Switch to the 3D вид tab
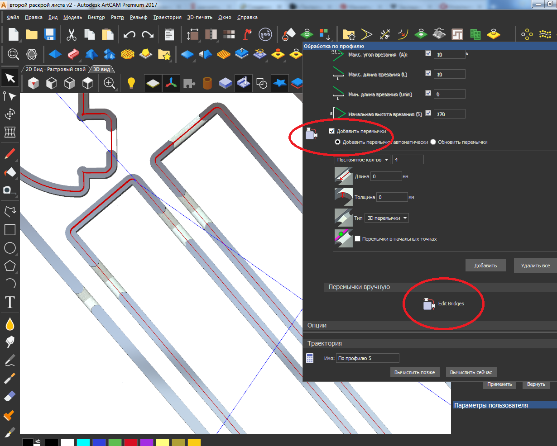Viewport: 557px width, 446px height. [x=102, y=69]
